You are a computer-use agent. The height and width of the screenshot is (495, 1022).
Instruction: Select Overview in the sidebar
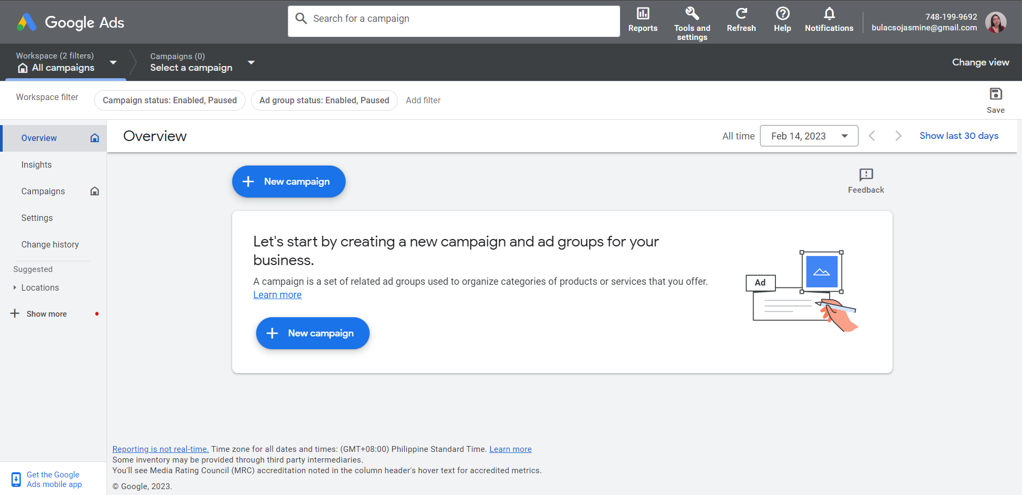[54, 138]
